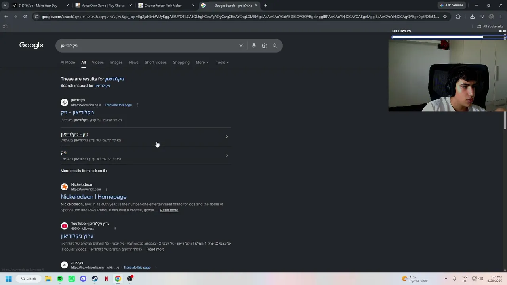507x285 pixels.
Task: Submit search with the magnifier icon
Action: 275,46
